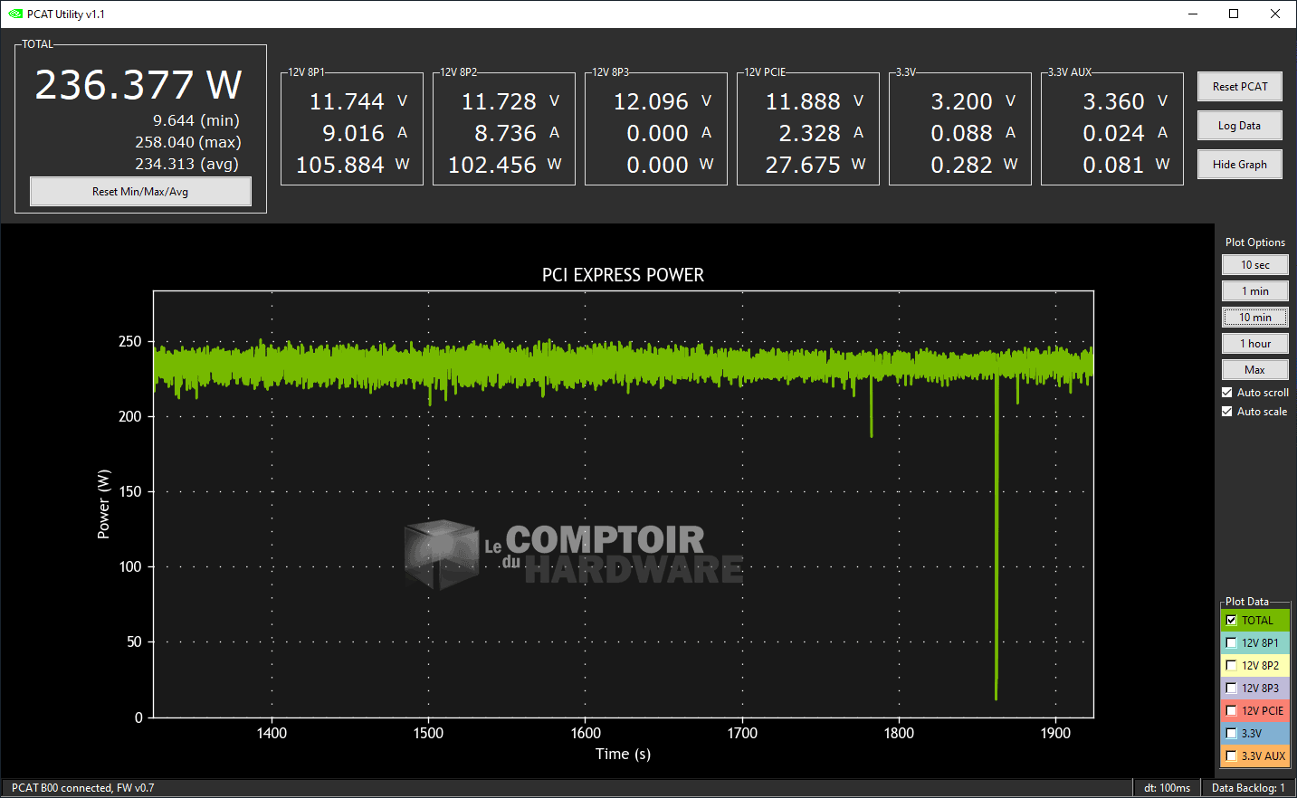
Task: Hide the graph using Hide Graph
Action: [x=1239, y=165]
